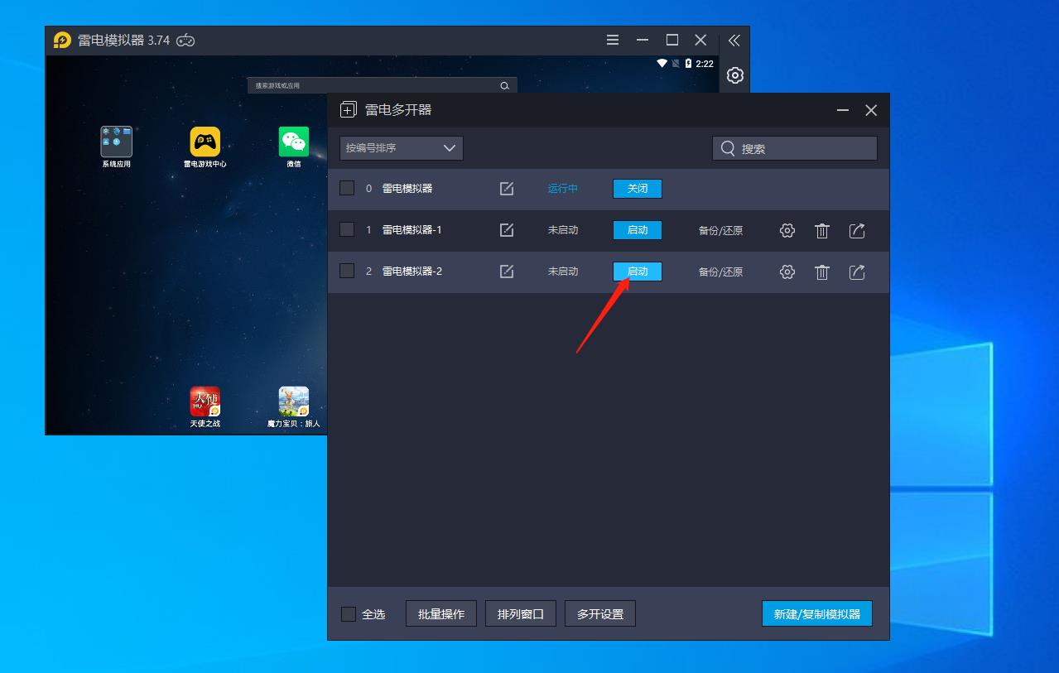This screenshot has width=1059, height=673.
Task: Open WeChat app in emulator
Action: [293, 142]
